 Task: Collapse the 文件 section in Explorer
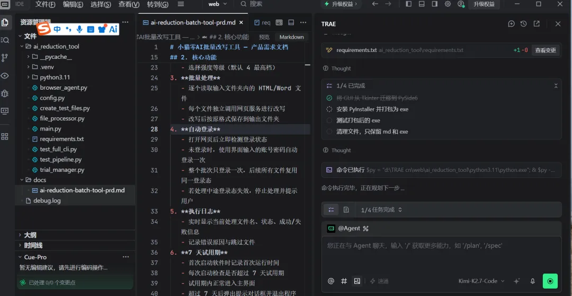21,36
